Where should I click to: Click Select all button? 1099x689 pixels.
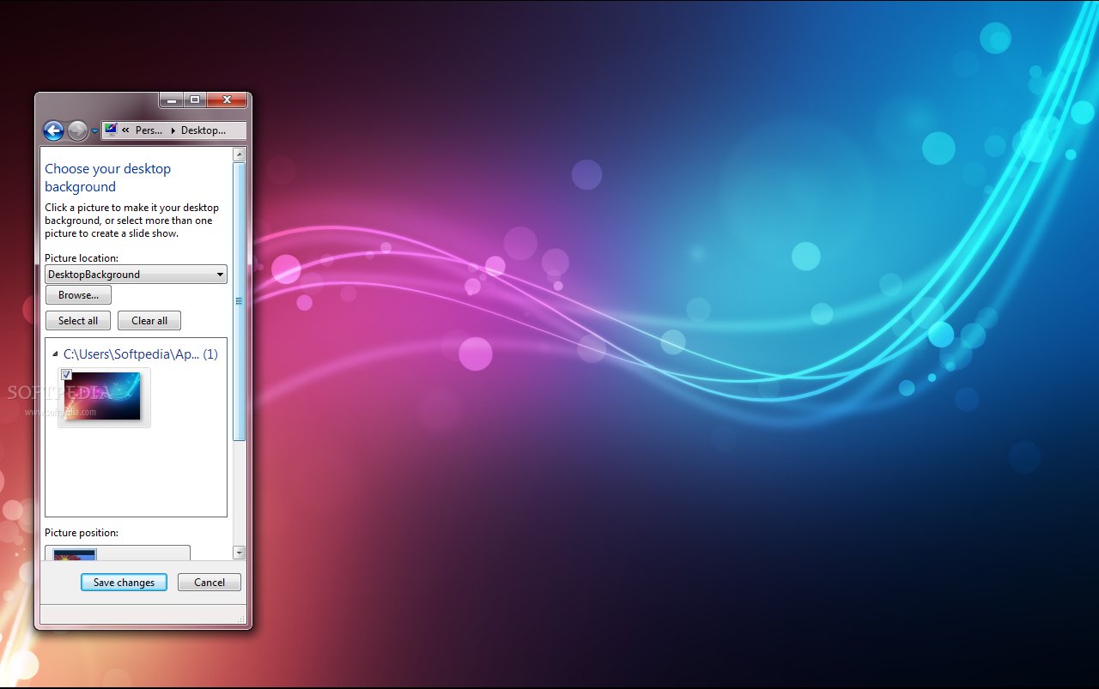(x=78, y=321)
